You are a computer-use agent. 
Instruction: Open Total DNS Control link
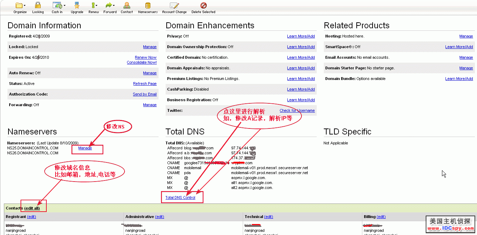(180, 197)
